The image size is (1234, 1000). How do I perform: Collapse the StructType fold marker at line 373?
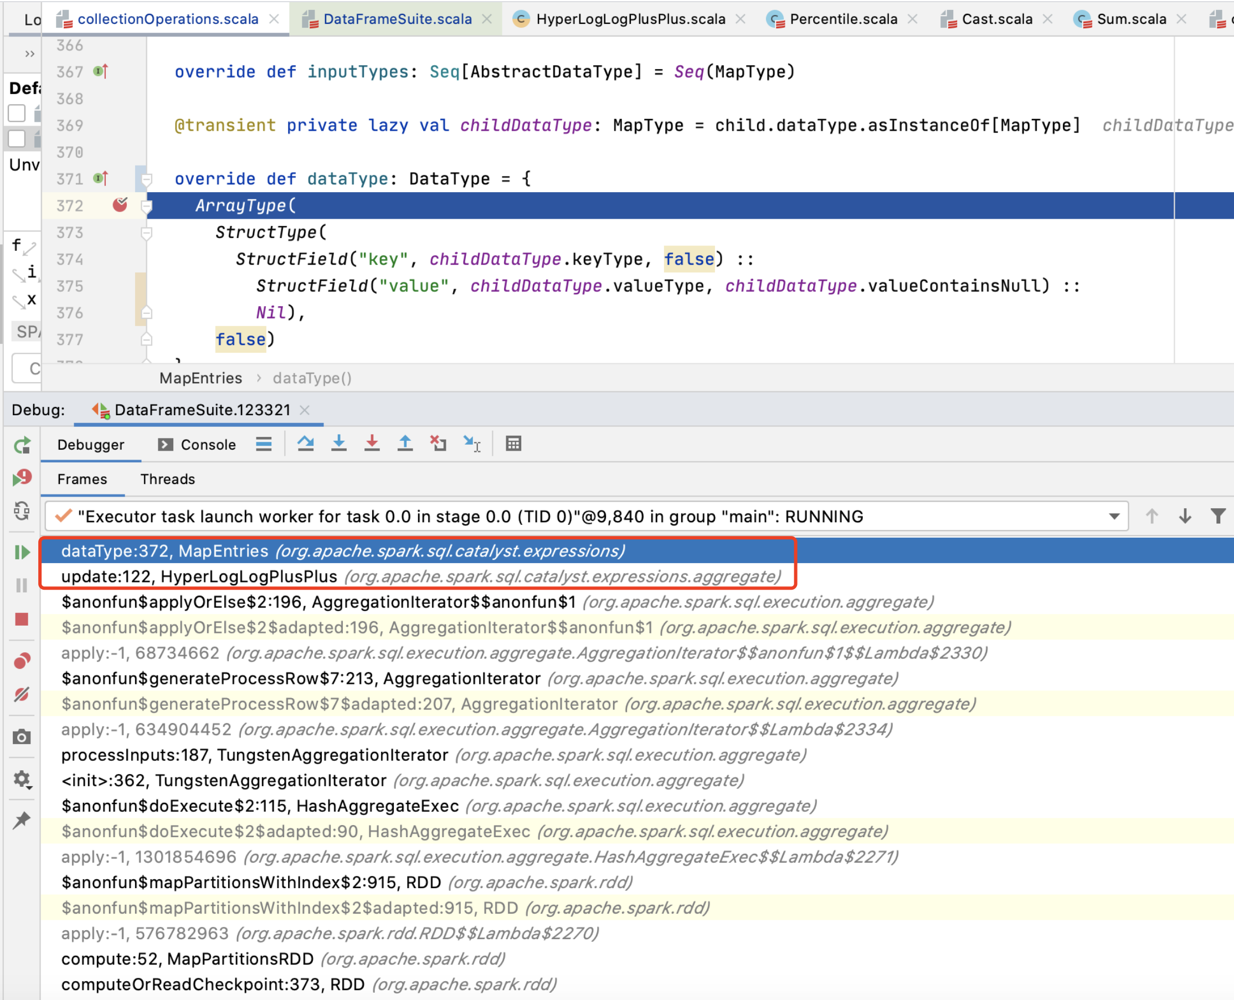point(147,233)
